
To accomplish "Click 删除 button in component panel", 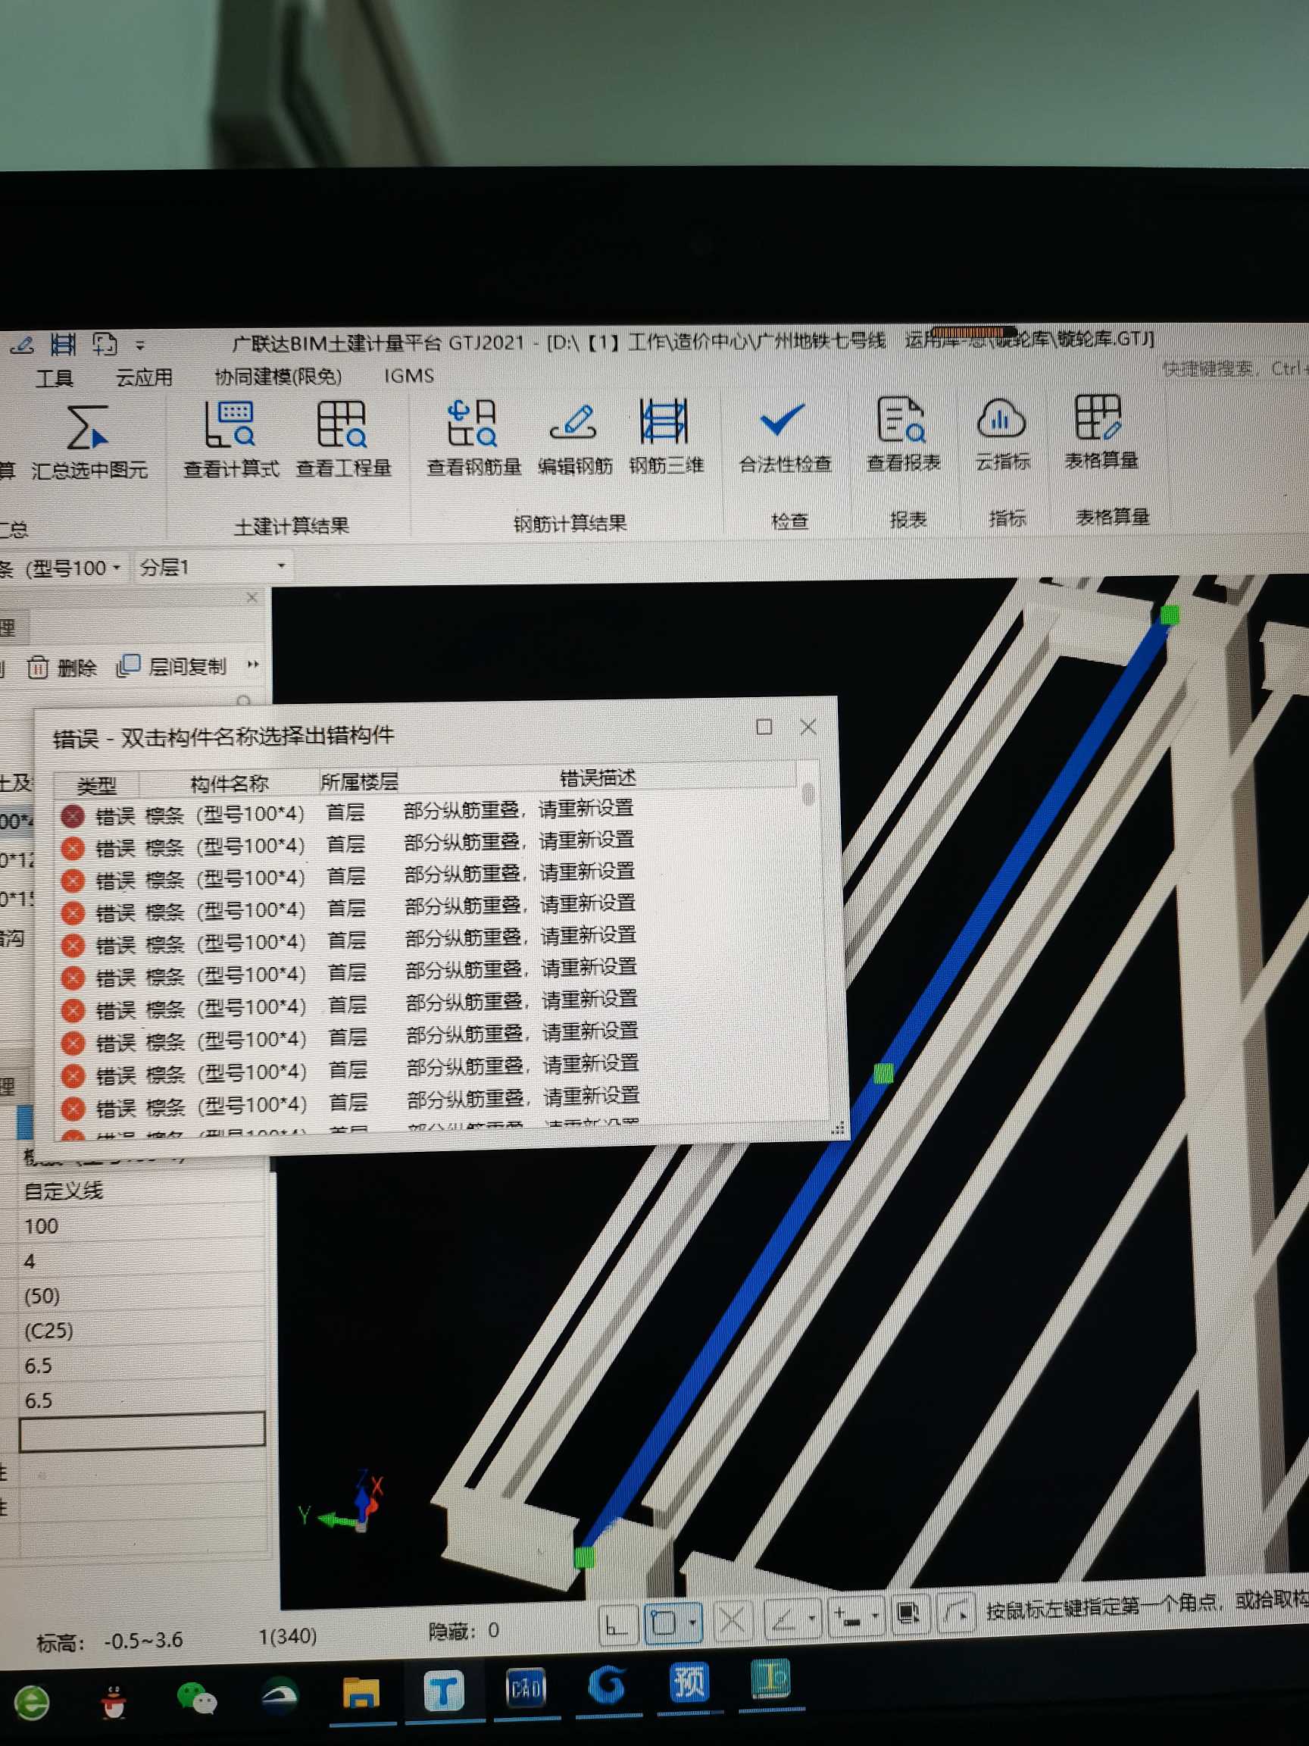I will pyautogui.click(x=63, y=668).
